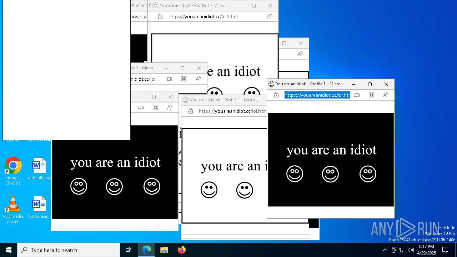Click Read aloud icon in lower-left black window
This screenshot has width=457, height=257.
pyautogui.click(x=170, y=107)
